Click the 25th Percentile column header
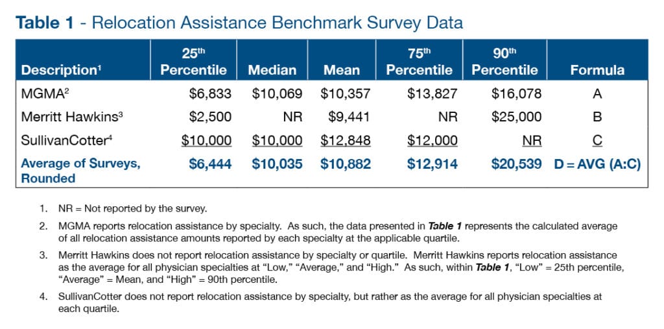Viewport: 664px width, 329px height. pyautogui.click(x=194, y=61)
